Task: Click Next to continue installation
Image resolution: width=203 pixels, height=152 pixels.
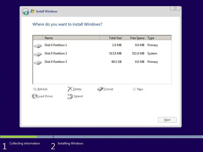Action: [167, 120]
